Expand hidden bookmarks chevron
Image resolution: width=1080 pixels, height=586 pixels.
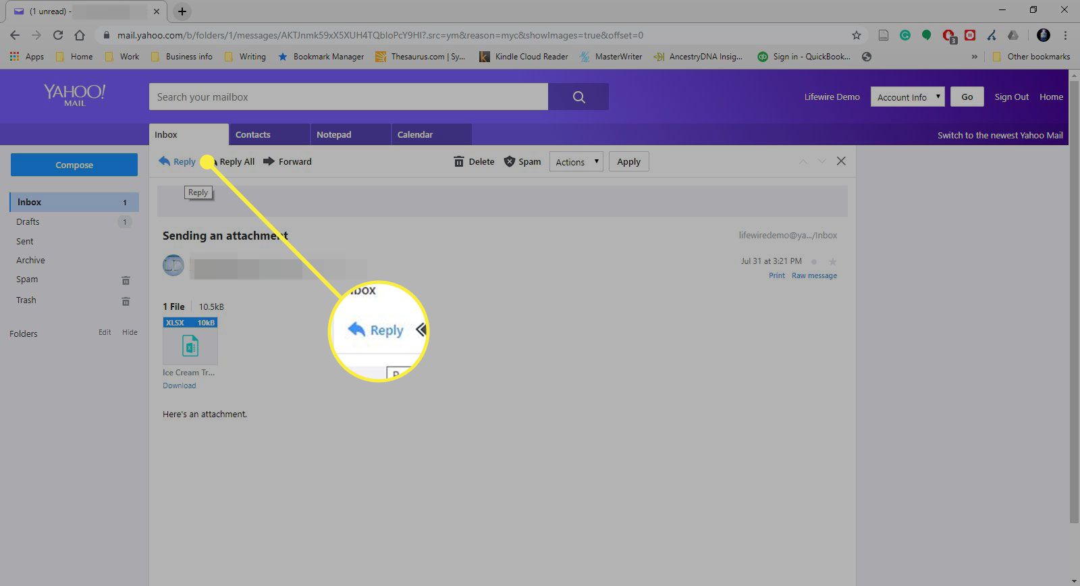(x=974, y=57)
